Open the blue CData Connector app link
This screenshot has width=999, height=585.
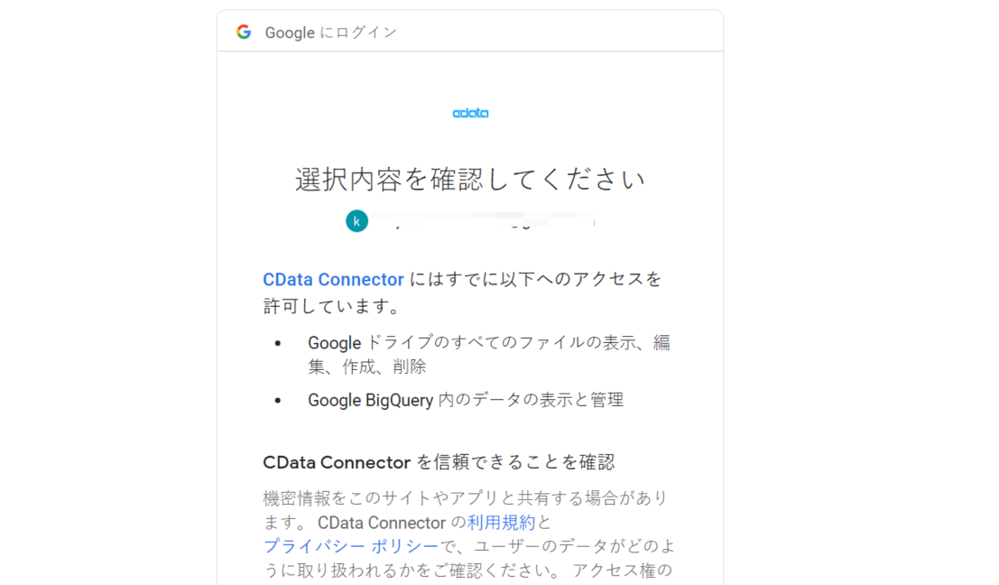[x=333, y=279]
